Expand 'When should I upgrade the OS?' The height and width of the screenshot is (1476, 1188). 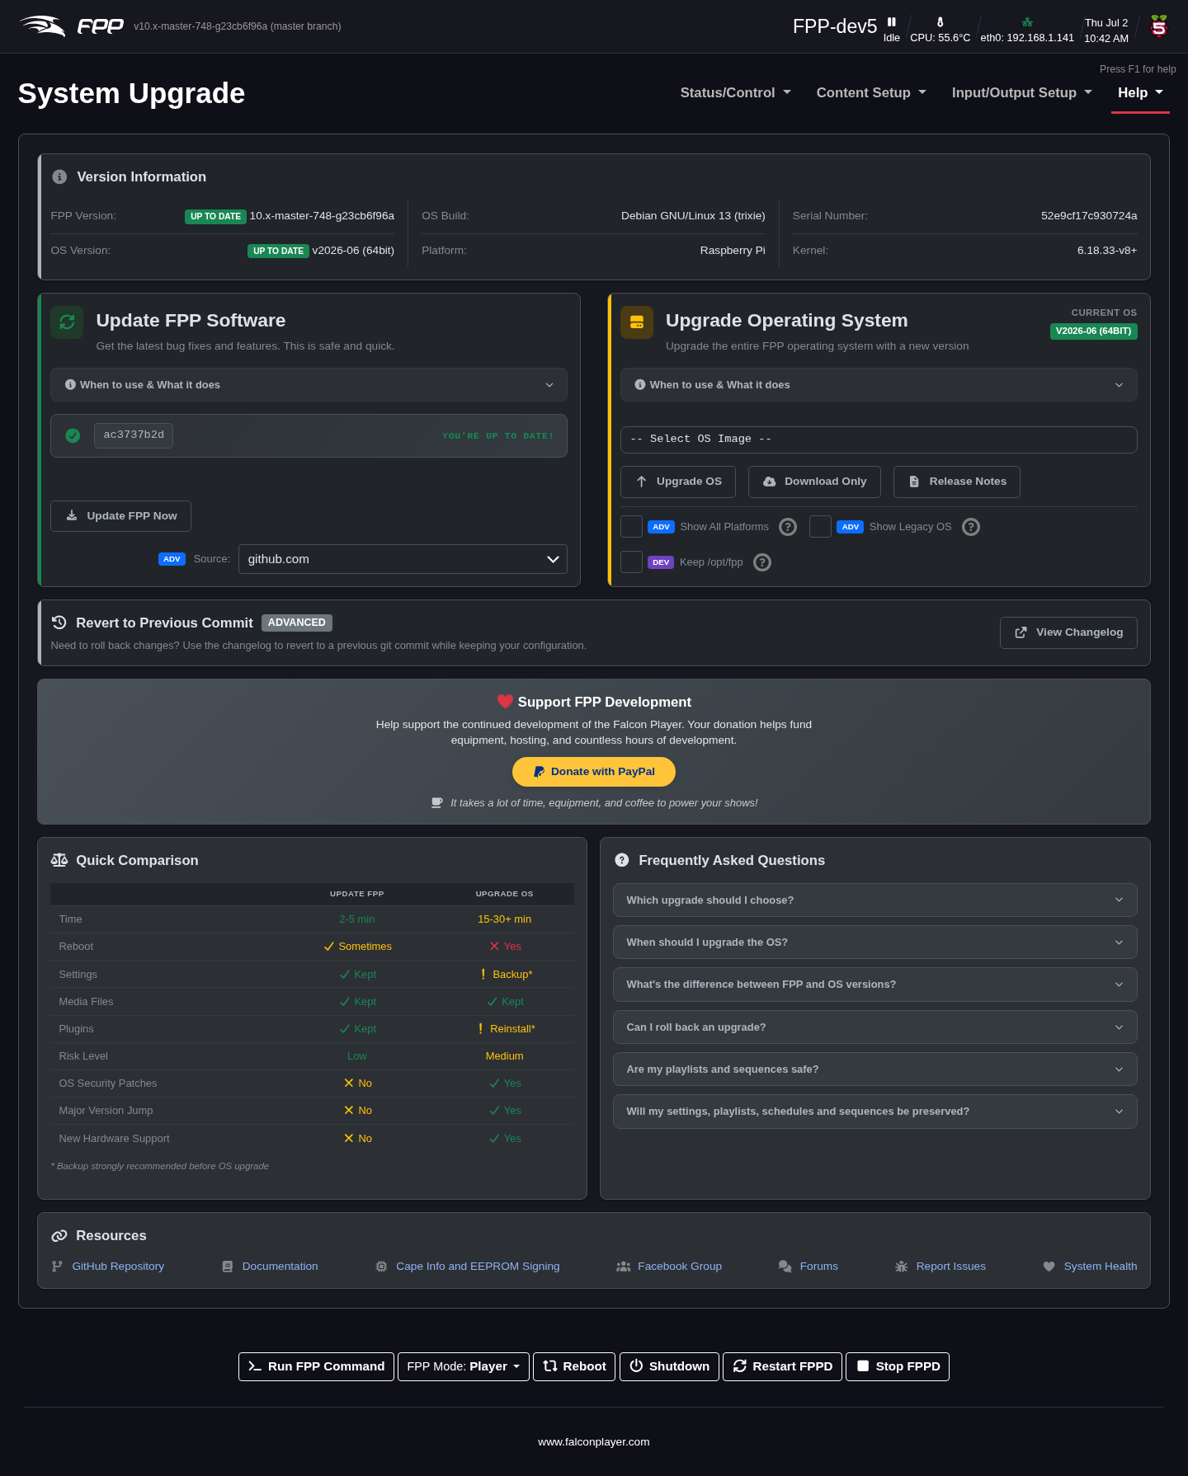coord(874,942)
